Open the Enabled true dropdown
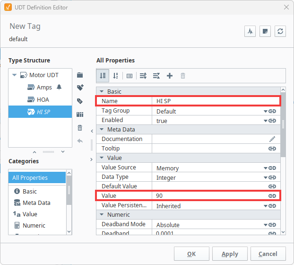The image size is (294, 265). pyautogui.click(x=266, y=121)
